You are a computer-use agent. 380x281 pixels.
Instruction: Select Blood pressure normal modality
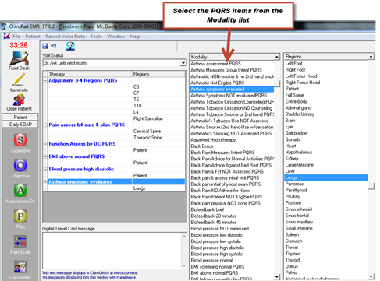click(x=211, y=260)
